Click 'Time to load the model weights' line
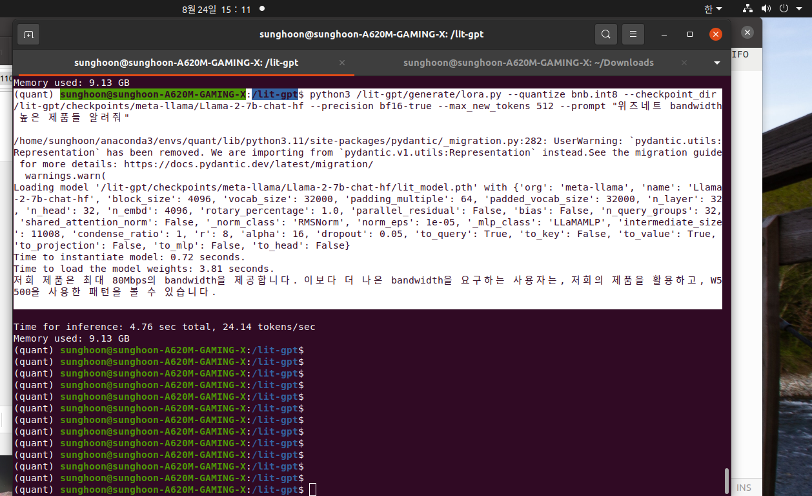This screenshot has height=496, width=812. pyautogui.click(x=144, y=269)
